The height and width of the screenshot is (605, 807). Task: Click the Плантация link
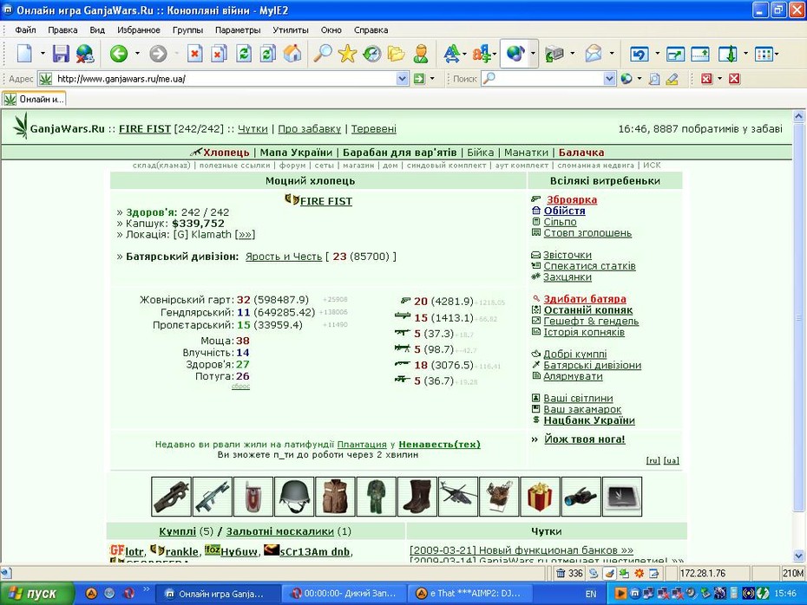coord(362,444)
